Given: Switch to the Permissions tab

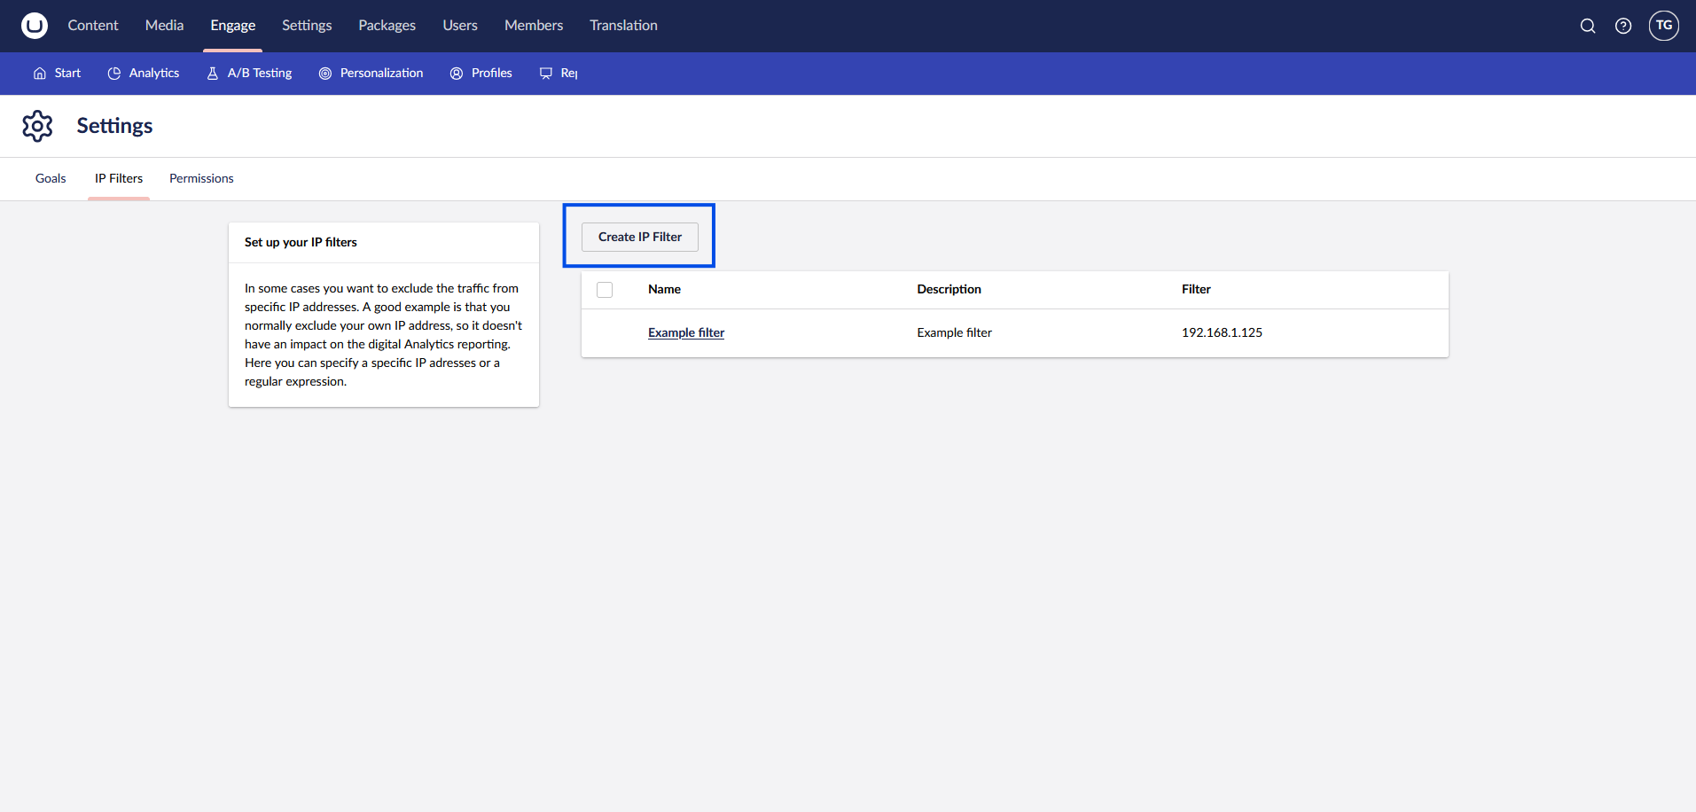Looking at the screenshot, I should (201, 179).
